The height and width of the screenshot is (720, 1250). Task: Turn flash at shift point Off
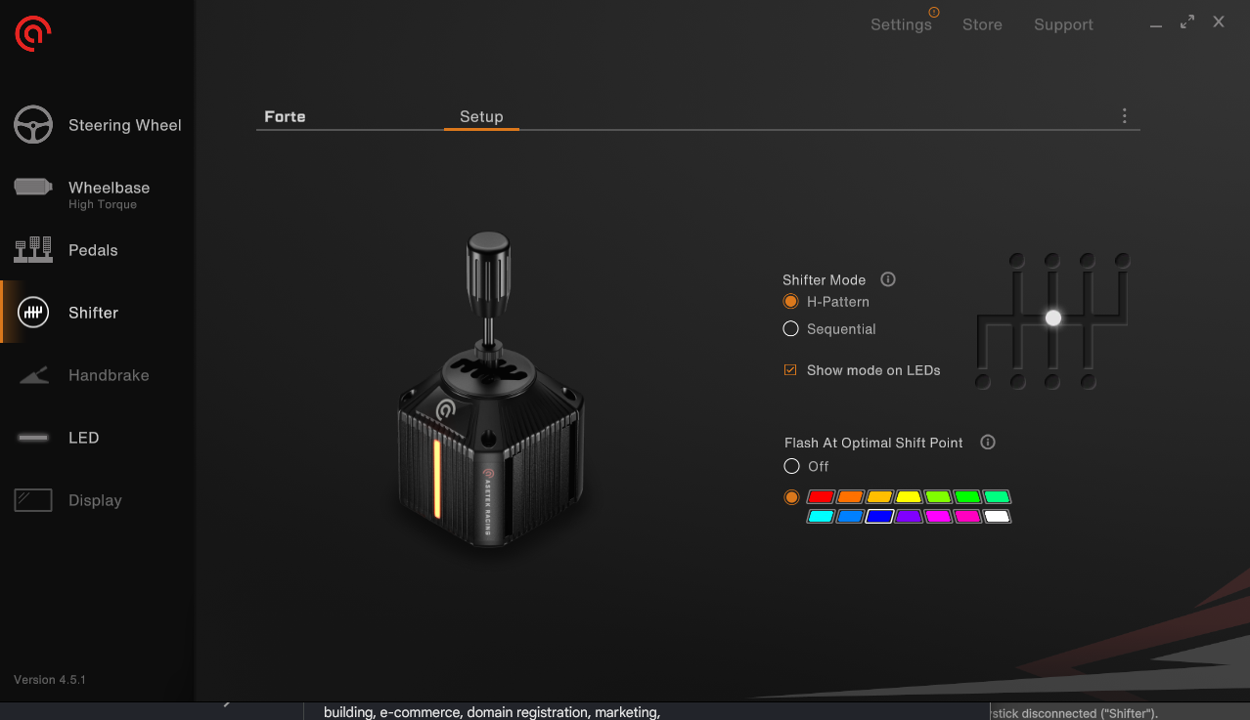[792, 467]
